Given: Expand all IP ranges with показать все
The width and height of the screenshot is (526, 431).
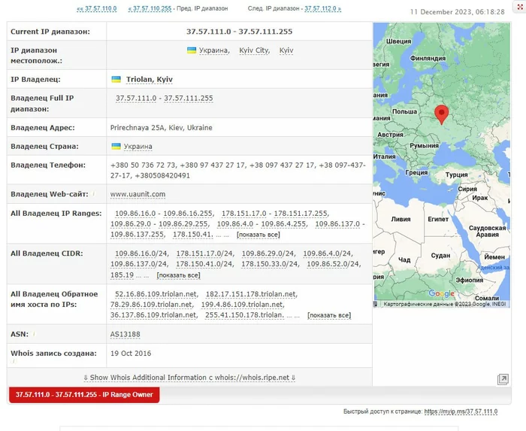Looking at the screenshot, I should pyautogui.click(x=258, y=235).
